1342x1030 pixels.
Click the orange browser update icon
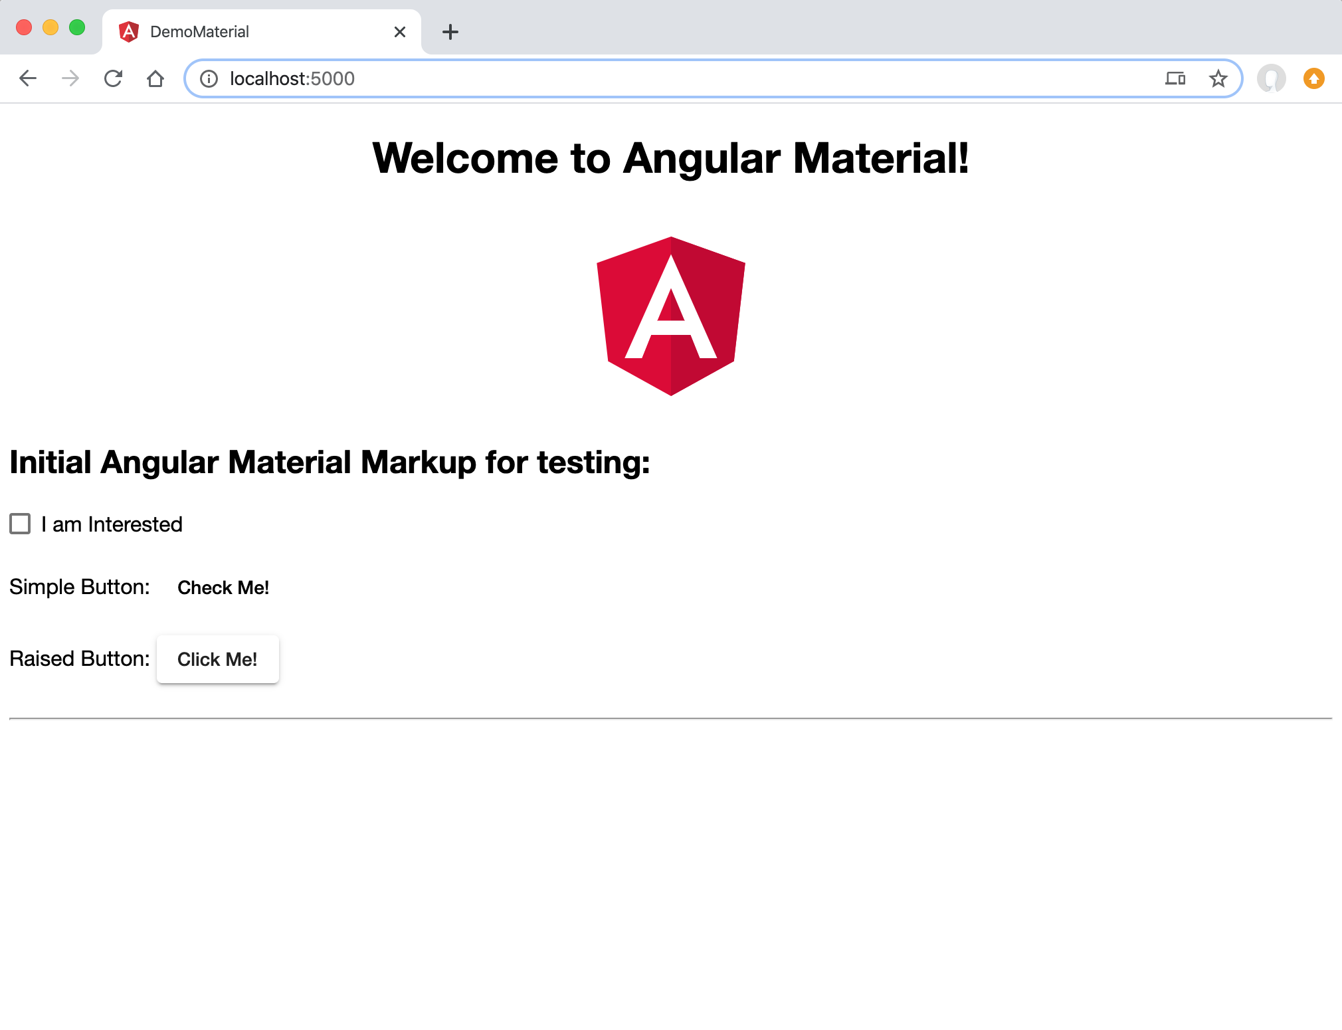(1313, 78)
